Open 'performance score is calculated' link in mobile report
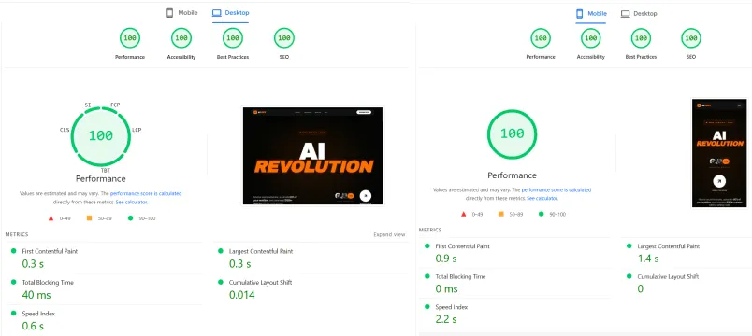The height and width of the screenshot is (336, 752). 557,190
